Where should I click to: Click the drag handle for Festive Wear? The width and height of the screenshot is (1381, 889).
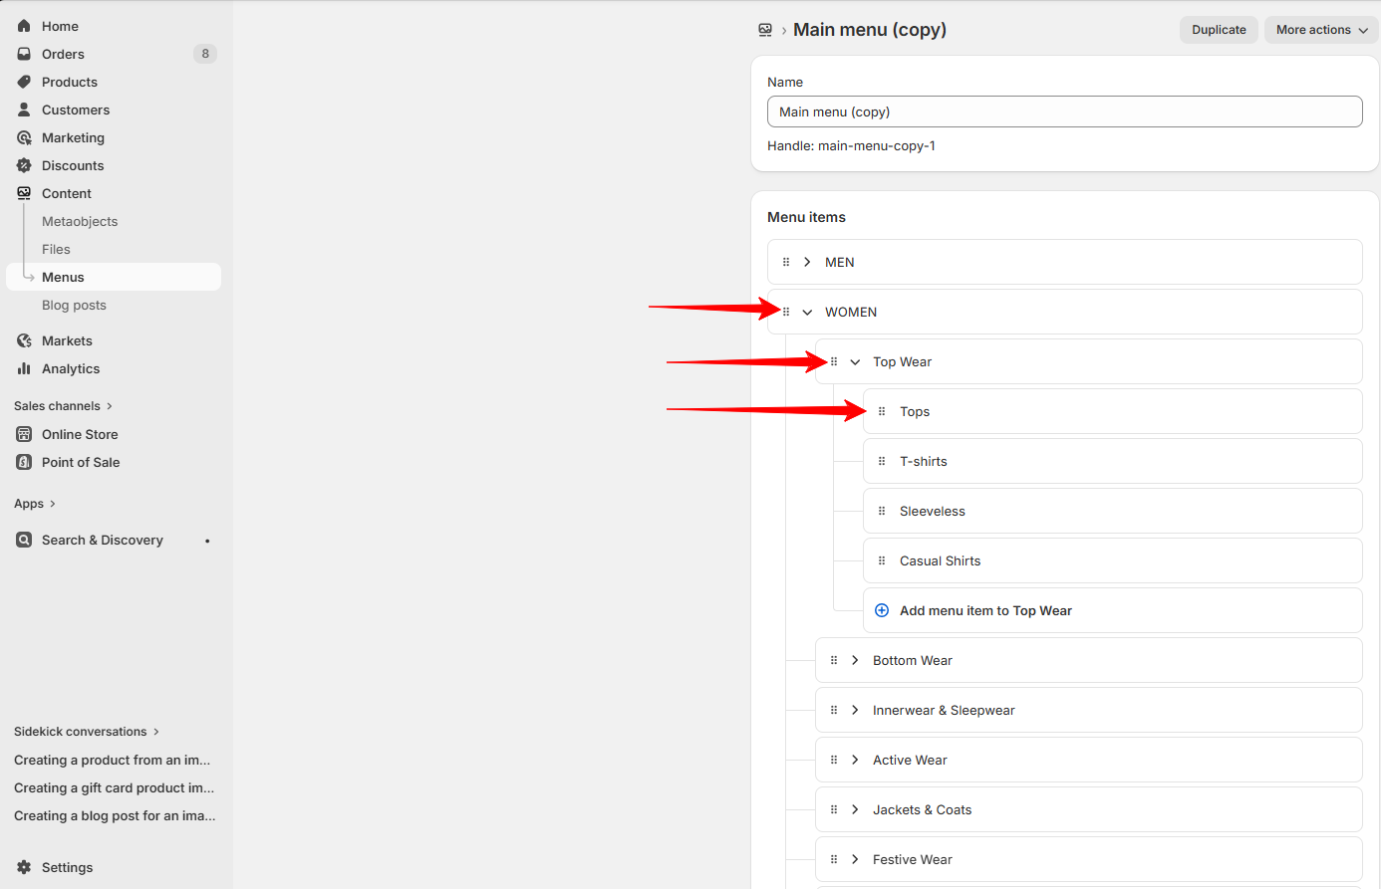click(x=834, y=859)
